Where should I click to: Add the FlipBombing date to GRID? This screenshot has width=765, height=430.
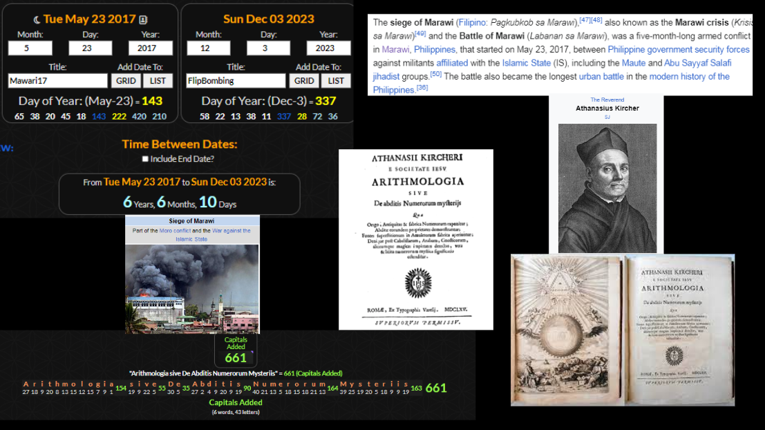[x=304, y=80]
